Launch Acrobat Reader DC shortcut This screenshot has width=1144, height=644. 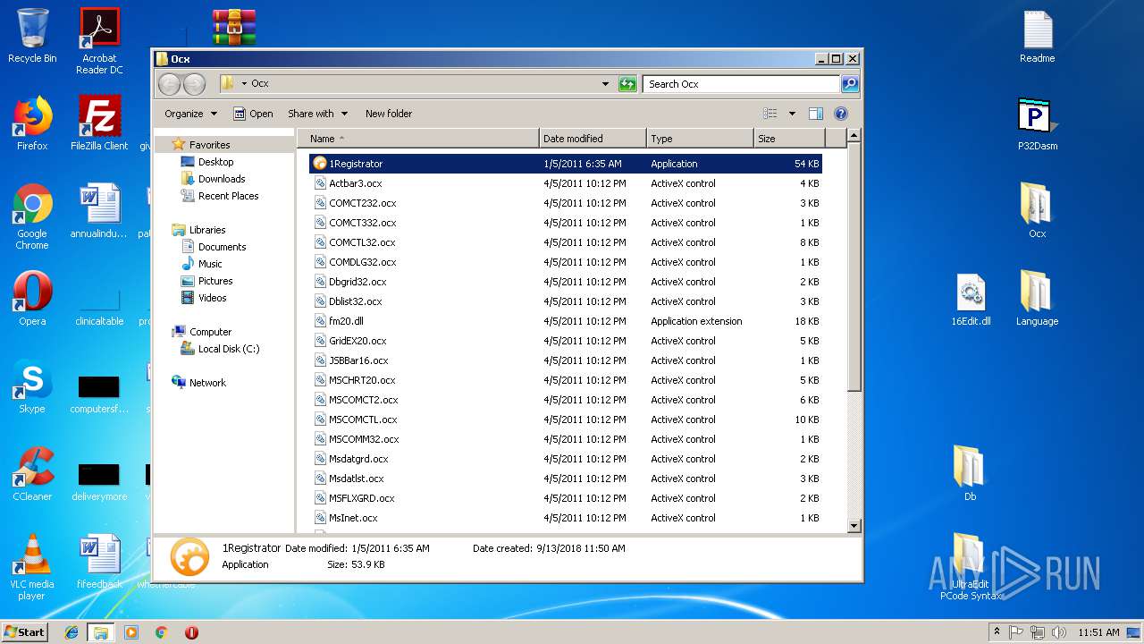(99, 40)
